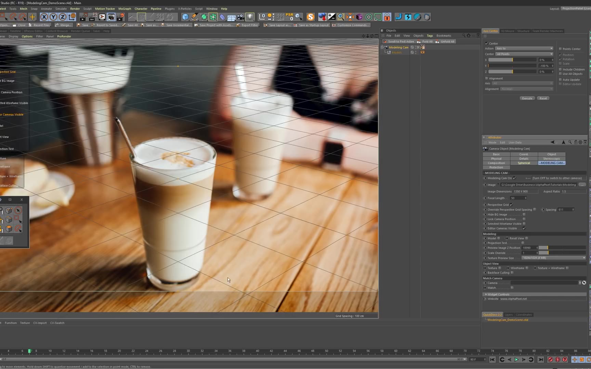The height and width of the screenshot is (369, 591).
Task: Click the orange padlock icon in toolbar
Action: pos(387,17)
